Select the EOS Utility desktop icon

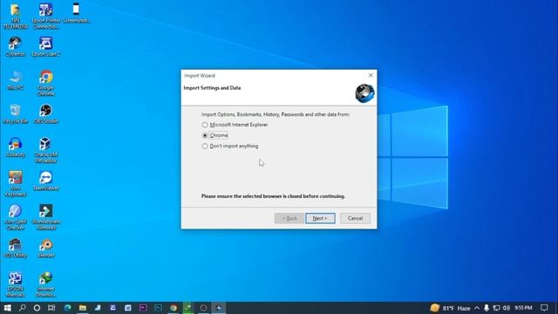(16, 248)
